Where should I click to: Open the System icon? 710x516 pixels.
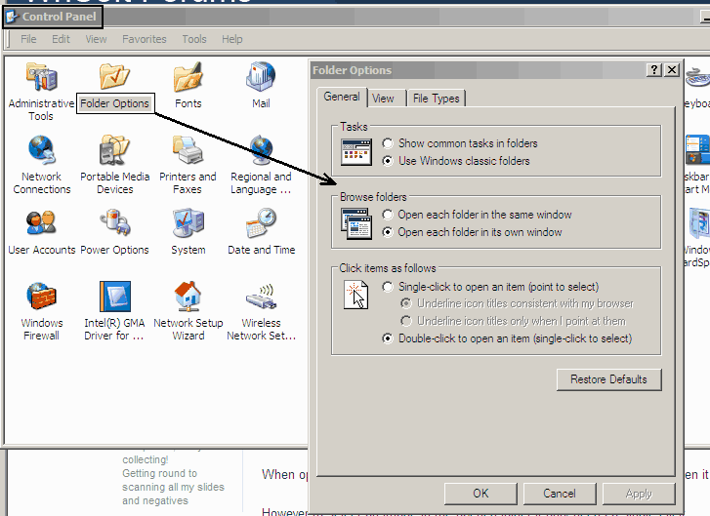188,222
